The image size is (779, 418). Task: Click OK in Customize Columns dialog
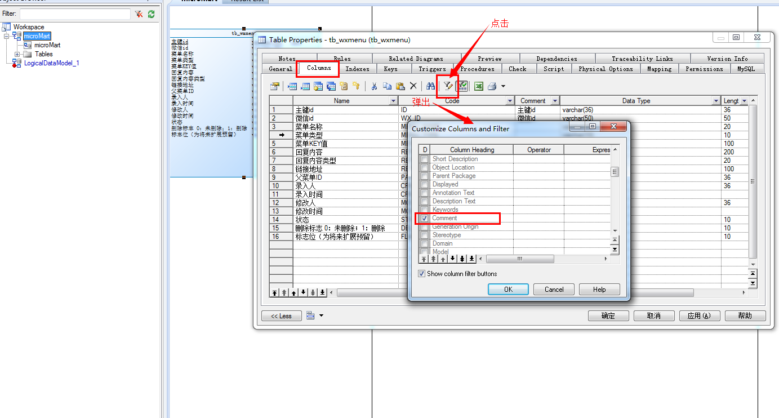[x=508, y=290]
